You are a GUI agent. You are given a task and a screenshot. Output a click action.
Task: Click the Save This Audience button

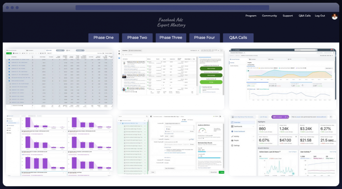point(170,168)
